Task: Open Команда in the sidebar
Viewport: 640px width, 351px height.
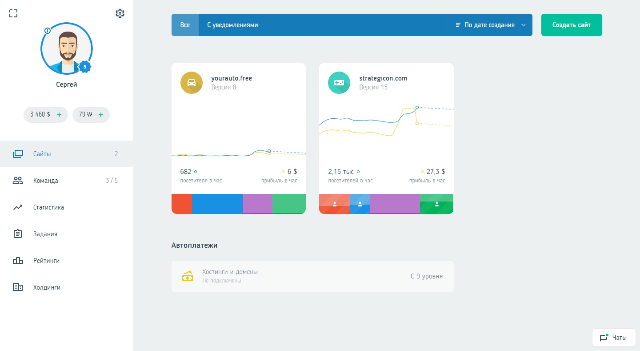Action: 46,181
